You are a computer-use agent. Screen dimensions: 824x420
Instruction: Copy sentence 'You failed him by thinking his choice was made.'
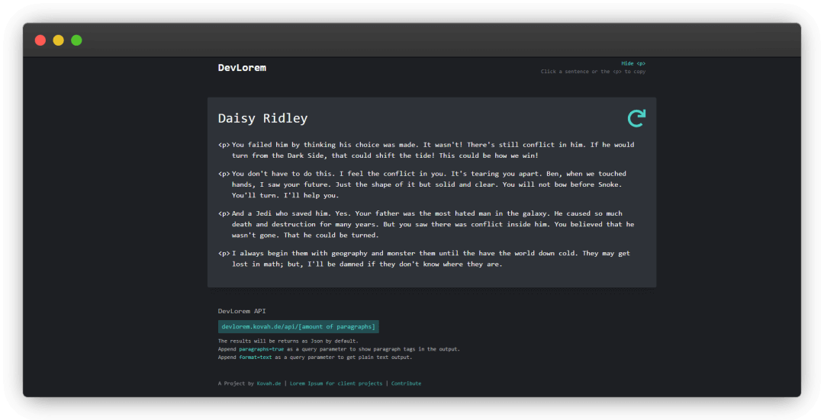pos(326,145)
